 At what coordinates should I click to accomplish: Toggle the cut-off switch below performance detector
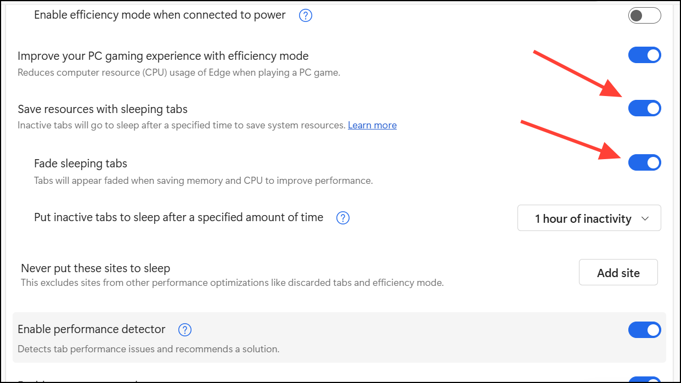coord(644,380)
